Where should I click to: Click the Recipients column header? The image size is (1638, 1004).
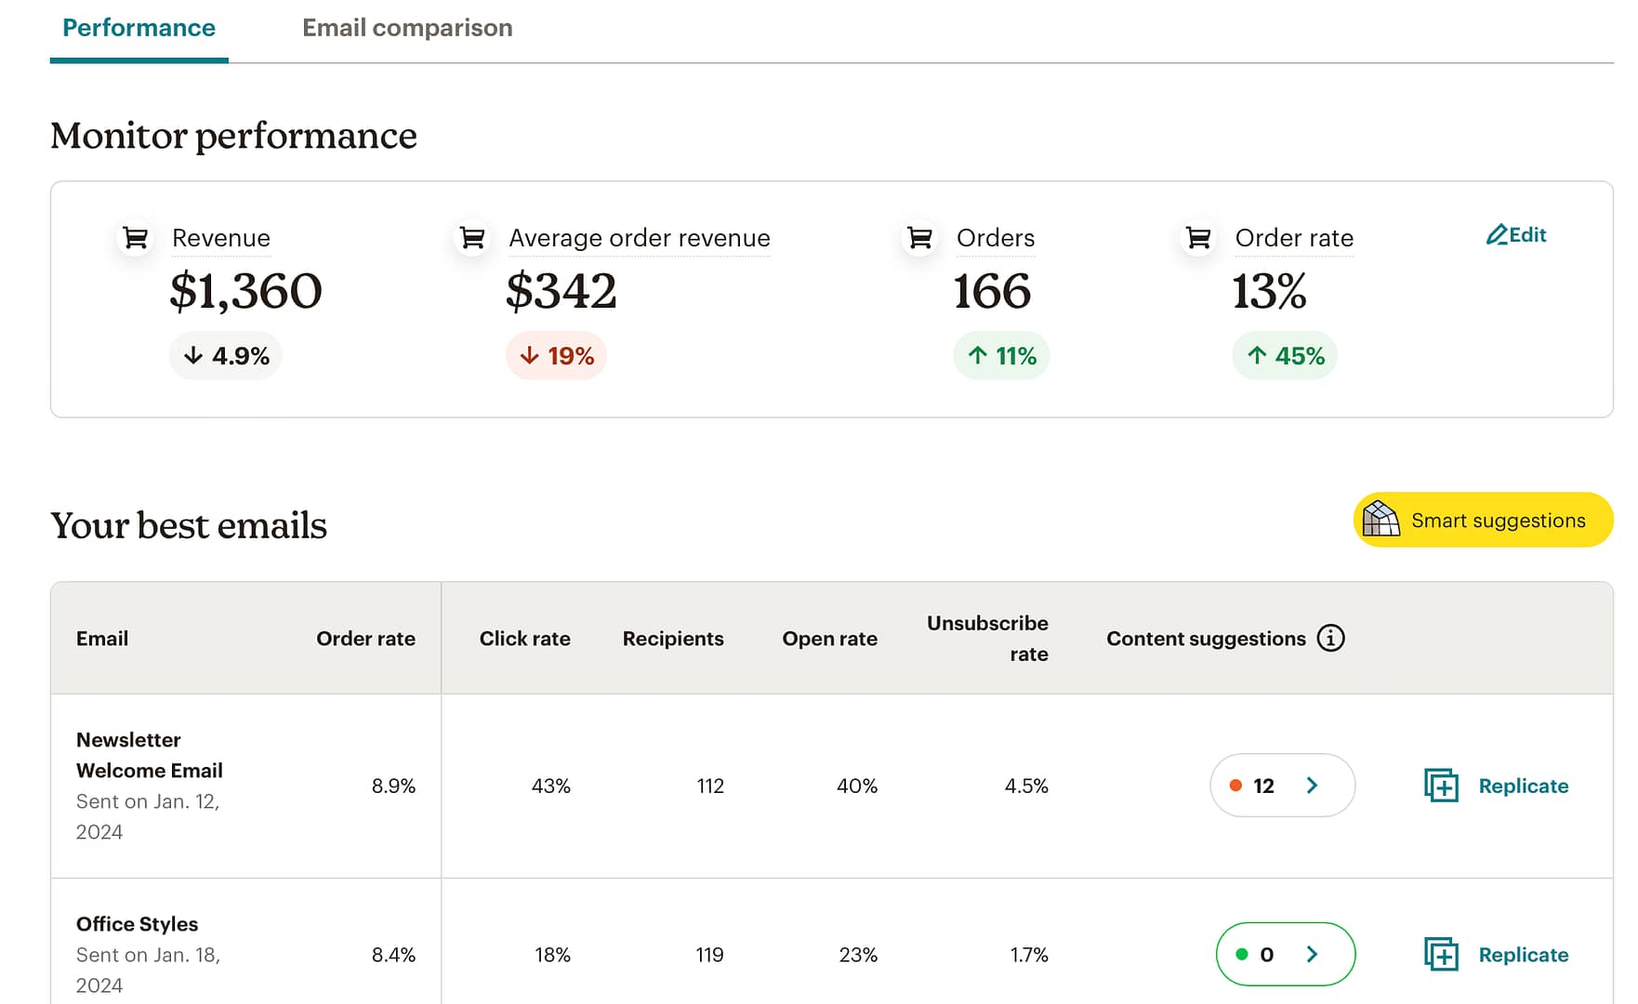[x=673, y=639]
